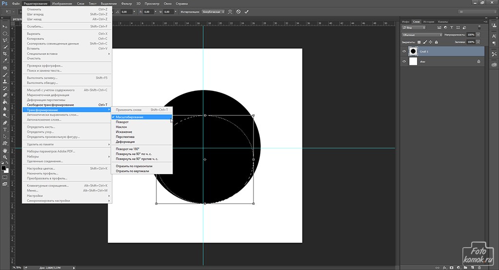The width and height of the screenshot is (499, 270).
Task: Select the Crop tool
Action: coord(5,54)
